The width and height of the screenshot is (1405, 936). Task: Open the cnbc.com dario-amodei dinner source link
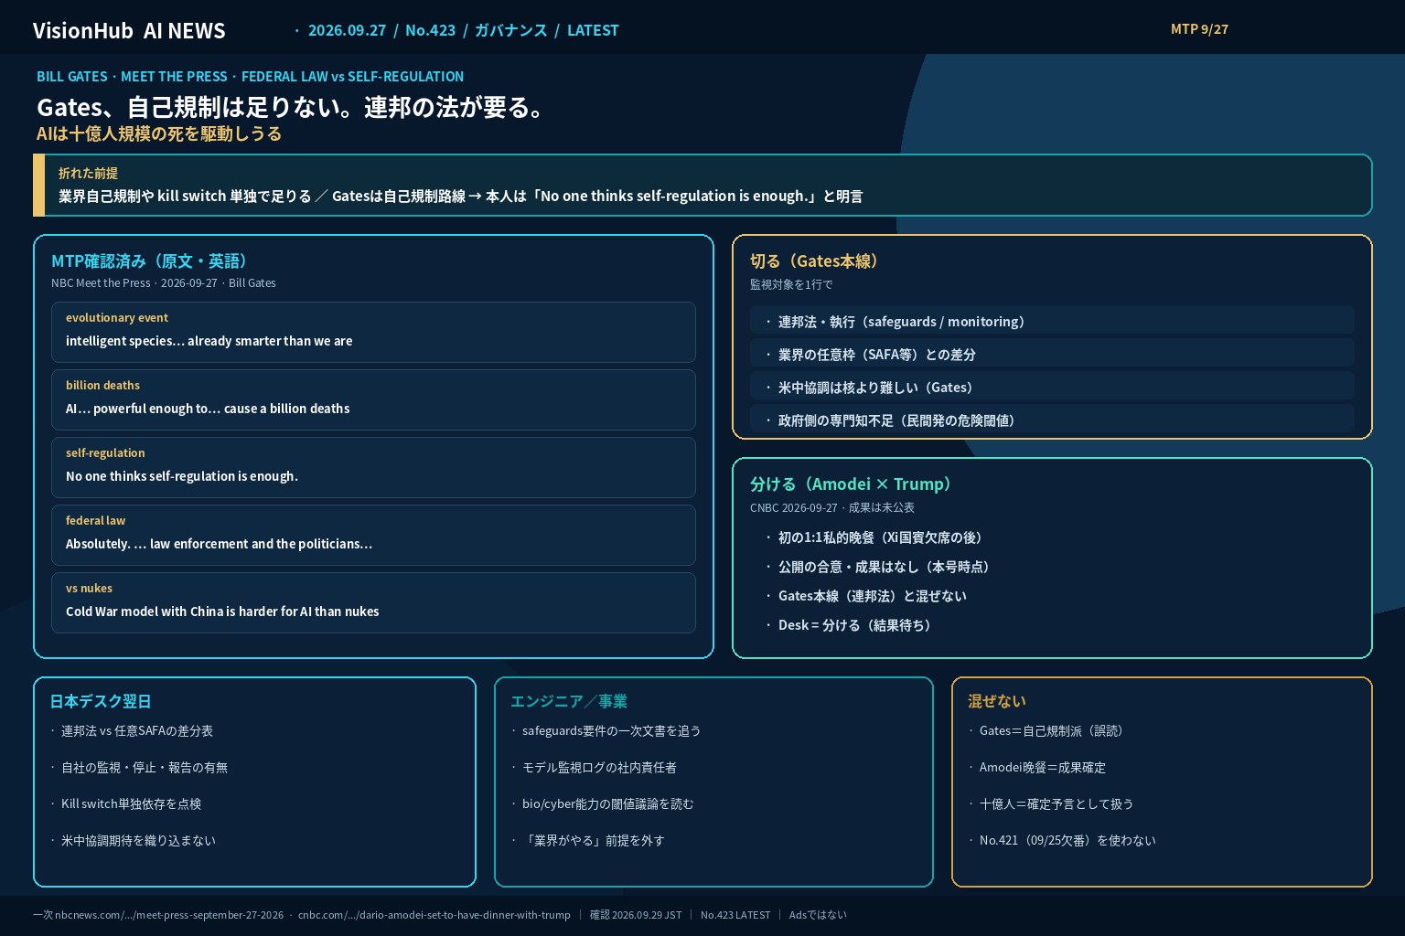[x=434, y=915]
